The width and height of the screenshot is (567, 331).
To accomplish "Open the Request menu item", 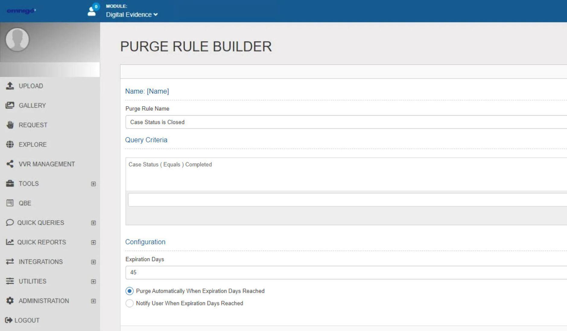I will click(x=33, y=125).
